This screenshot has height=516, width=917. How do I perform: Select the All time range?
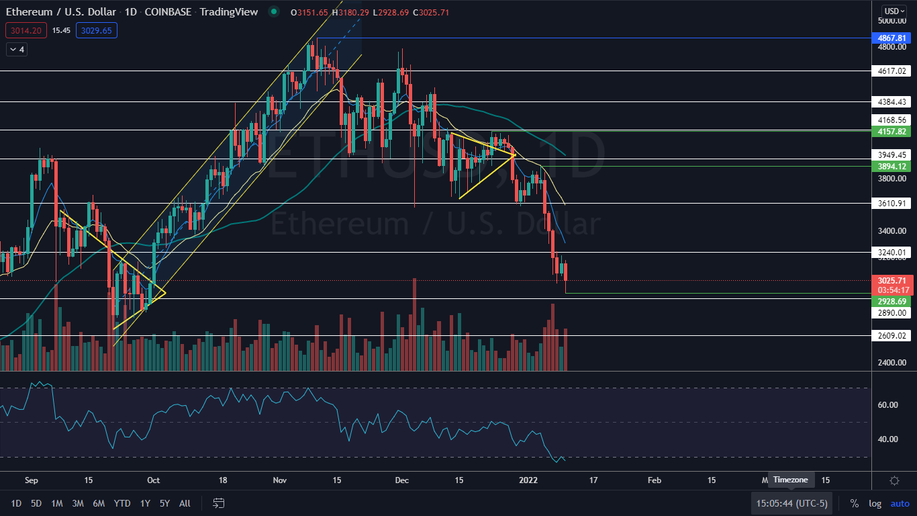point(185,503)
